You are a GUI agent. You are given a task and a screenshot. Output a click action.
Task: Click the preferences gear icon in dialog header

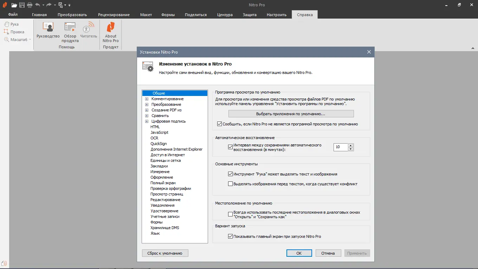tap(148, 67)
